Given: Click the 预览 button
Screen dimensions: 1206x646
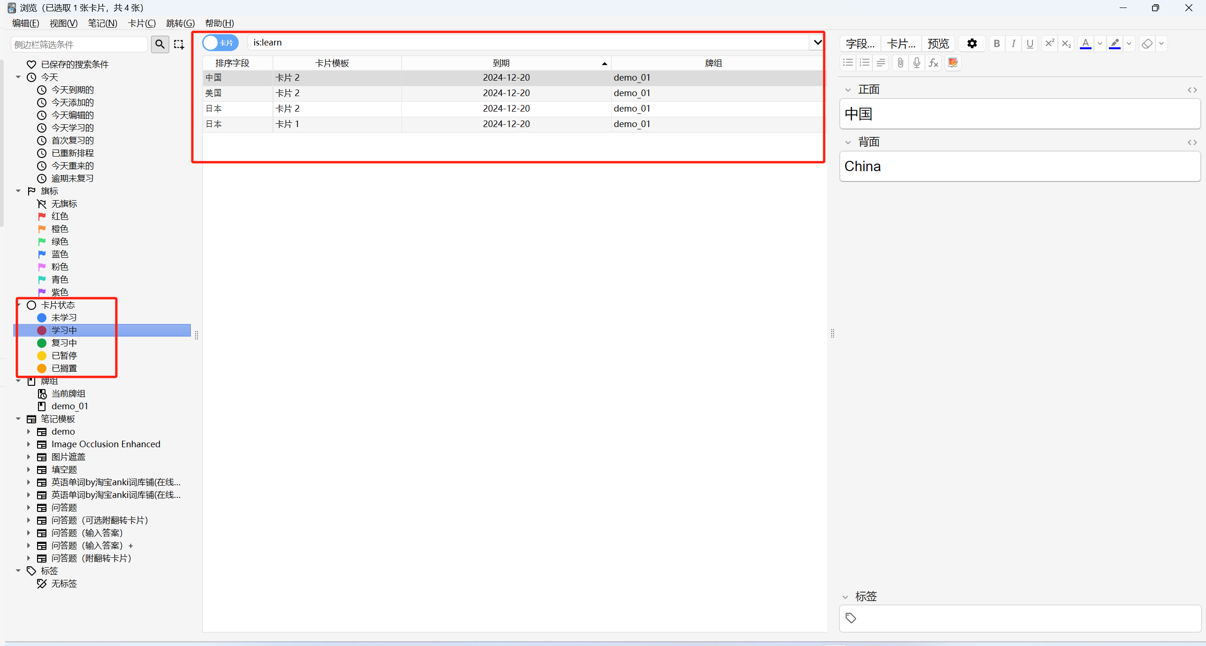Looking at the screenshot, I should pos(938,44).
